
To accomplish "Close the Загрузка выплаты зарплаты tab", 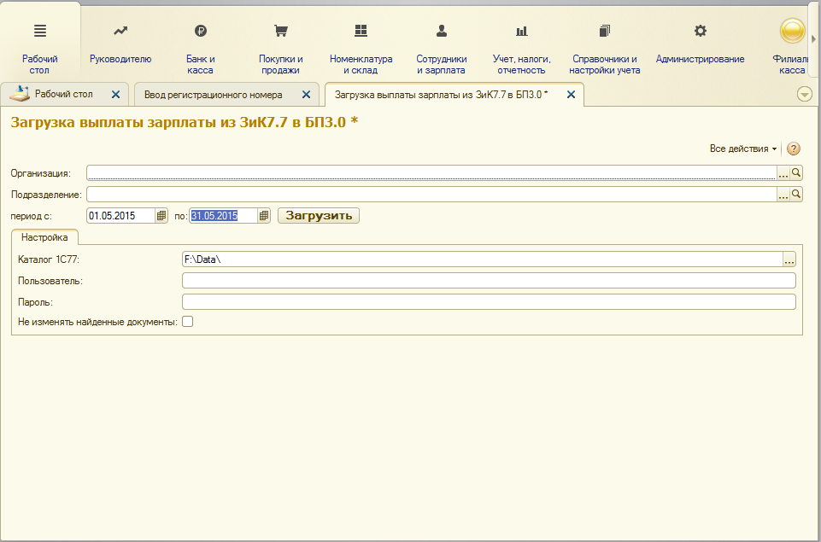I will 572,95.
